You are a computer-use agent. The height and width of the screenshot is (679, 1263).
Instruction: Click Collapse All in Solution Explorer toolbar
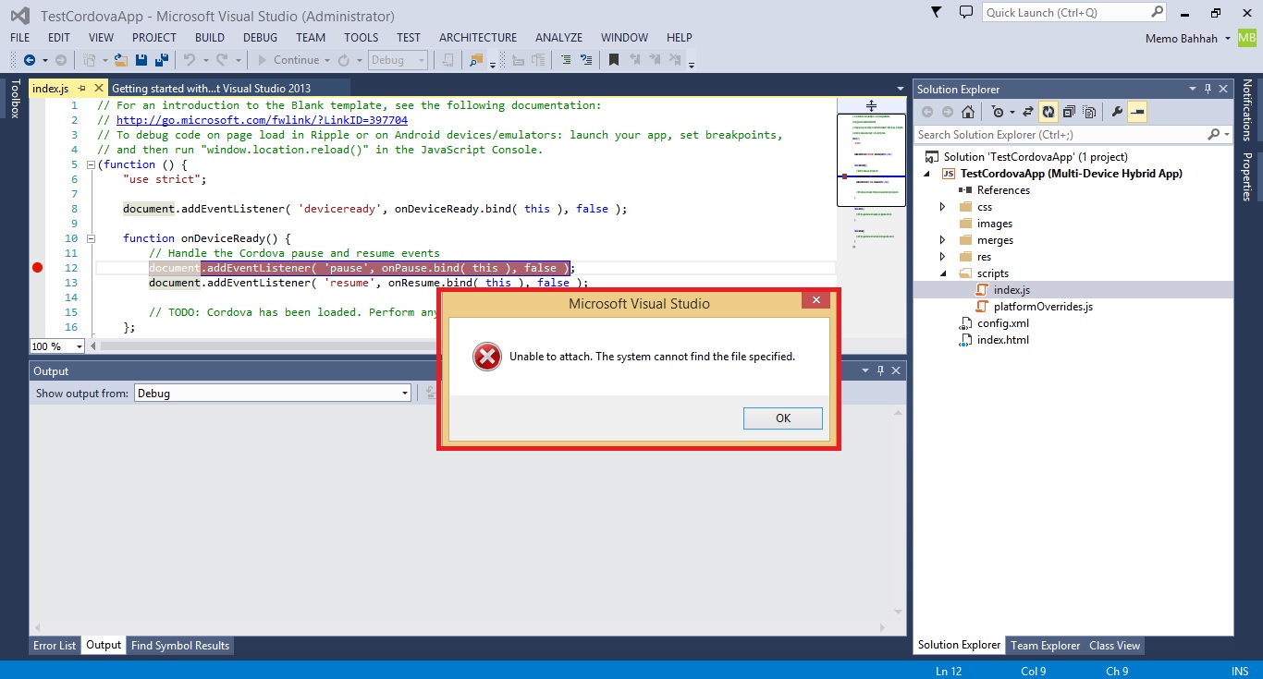(x=1069, y=112)
